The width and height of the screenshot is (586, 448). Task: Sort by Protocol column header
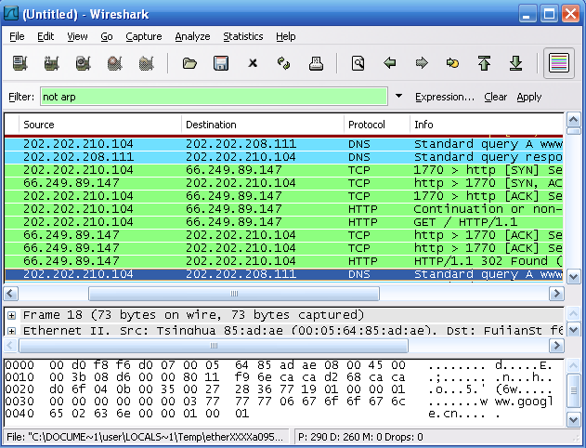pos(377,125)
